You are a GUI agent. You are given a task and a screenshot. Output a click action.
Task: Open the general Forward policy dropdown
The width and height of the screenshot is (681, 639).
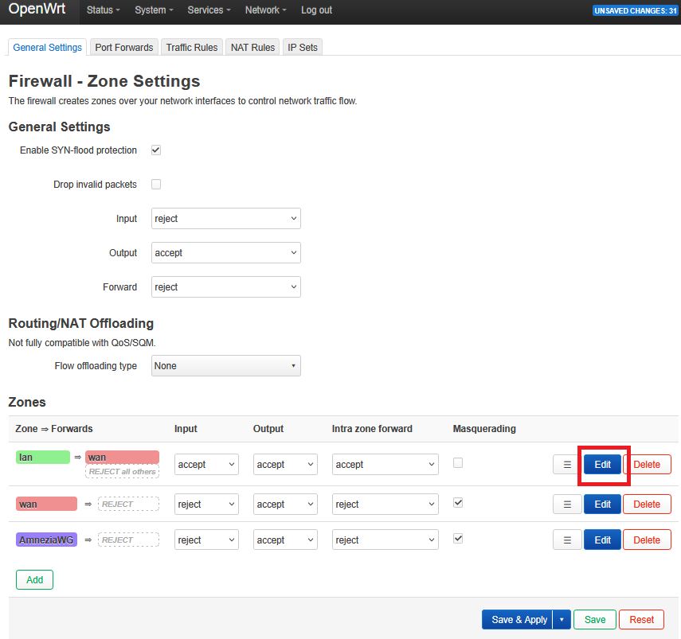tap(226, 287)
